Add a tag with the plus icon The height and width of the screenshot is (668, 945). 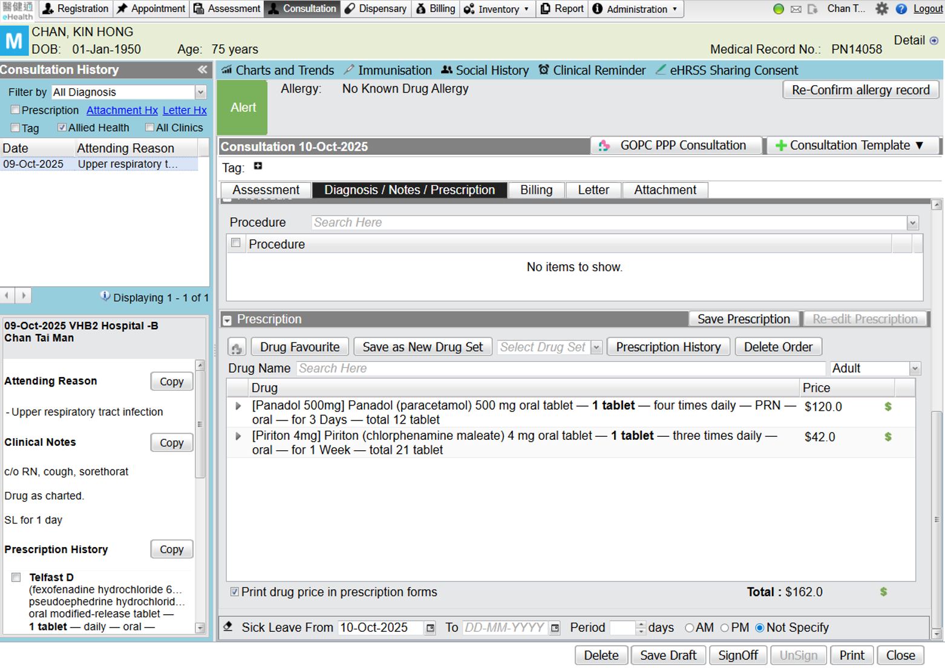(258, 166)
